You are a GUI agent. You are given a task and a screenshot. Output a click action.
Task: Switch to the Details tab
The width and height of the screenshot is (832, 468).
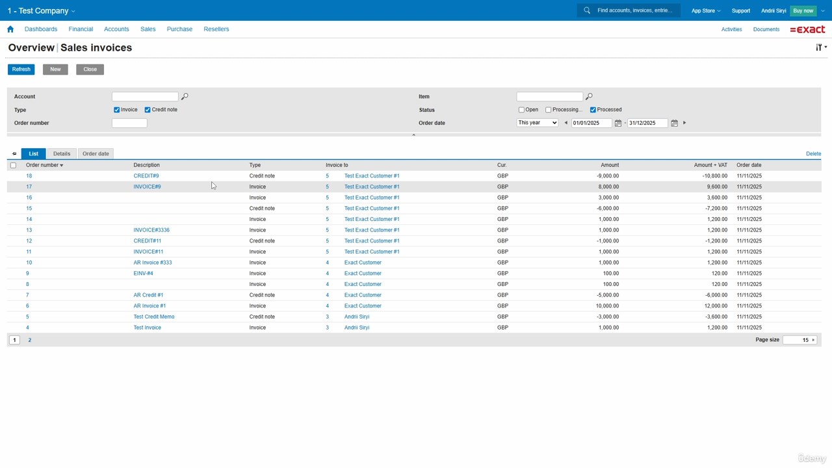(62, 154)
